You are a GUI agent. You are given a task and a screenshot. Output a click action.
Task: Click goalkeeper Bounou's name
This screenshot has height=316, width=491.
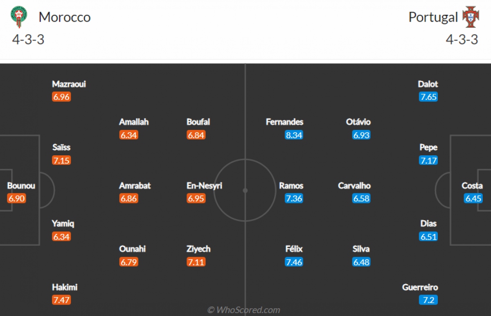coord(21,186)
